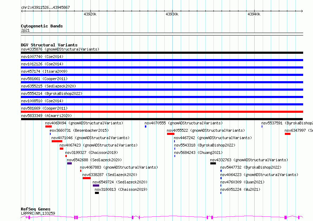Click purple bar under nsv6542688
This screenshot has height=221, width=313.
(x=70, y=163)
